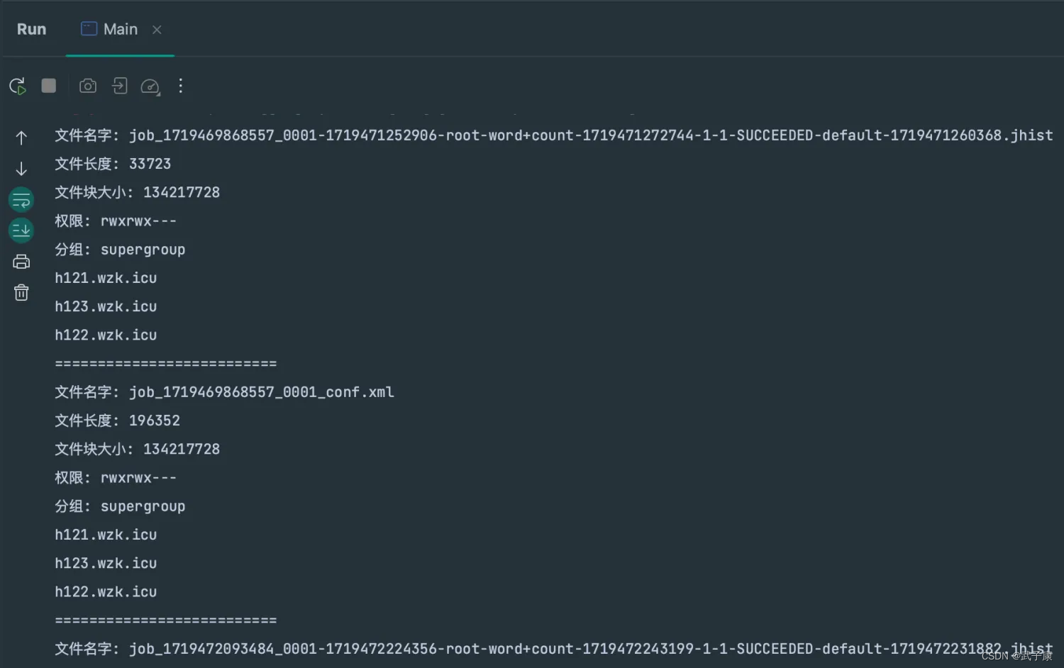This screenshot has width=1064, height=668.
Task: Click the first rwxrwx--- permission line
Action: [116, 221]
